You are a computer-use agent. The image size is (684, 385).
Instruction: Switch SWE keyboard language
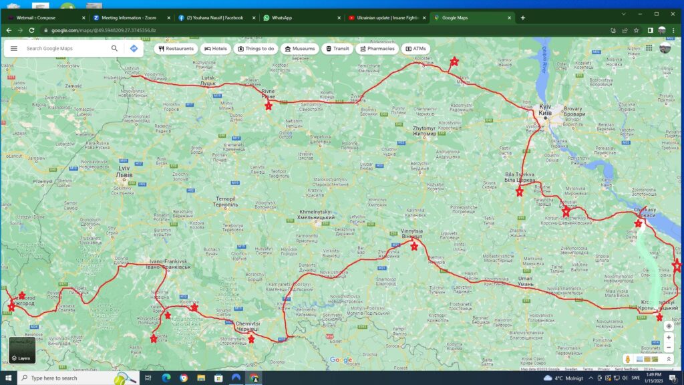pyautogui.click(x=636, y=378)
